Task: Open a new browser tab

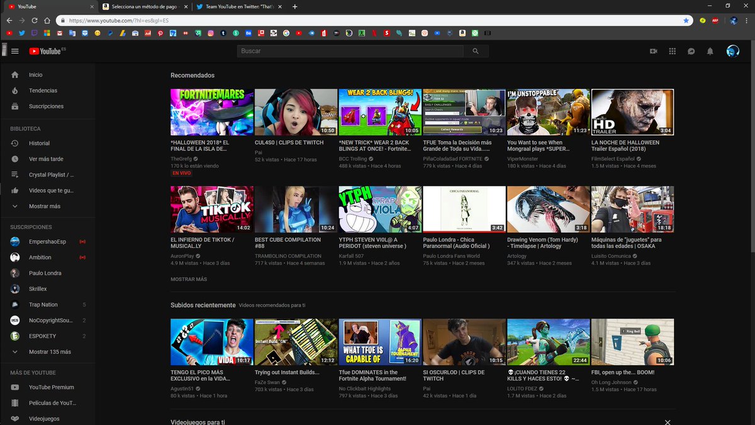Action: (295, 6)
